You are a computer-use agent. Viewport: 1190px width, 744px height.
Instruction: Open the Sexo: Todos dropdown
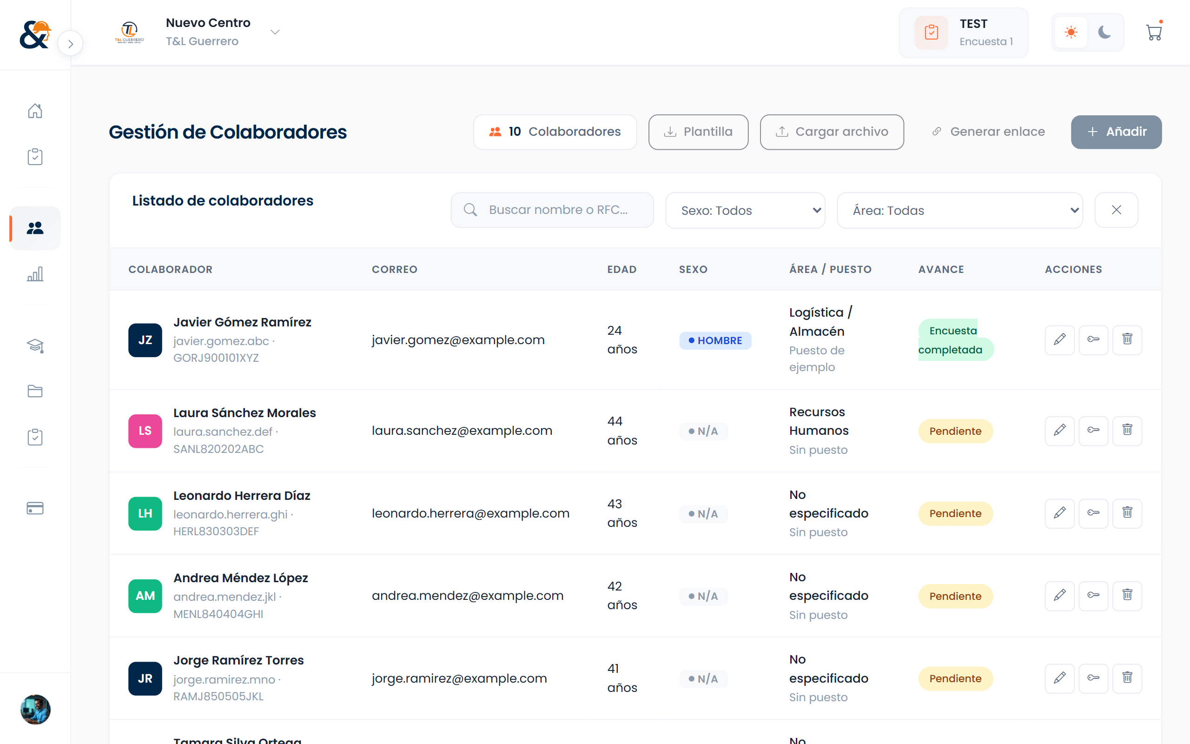745,211
